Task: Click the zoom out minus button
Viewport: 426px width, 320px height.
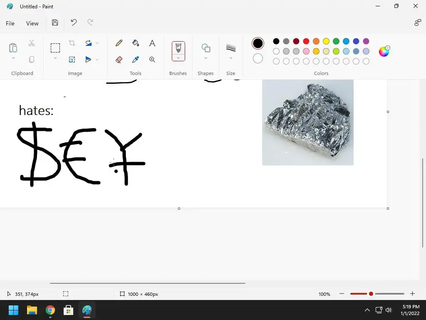Action: pos(342,294)
